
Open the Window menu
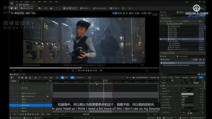(x=27, y=2)
